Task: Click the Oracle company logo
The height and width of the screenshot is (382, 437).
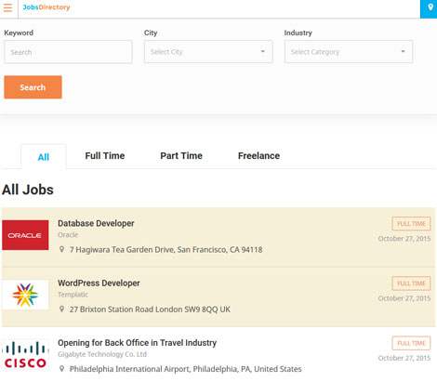Action: pyautogui.click(x=25, y=235)
